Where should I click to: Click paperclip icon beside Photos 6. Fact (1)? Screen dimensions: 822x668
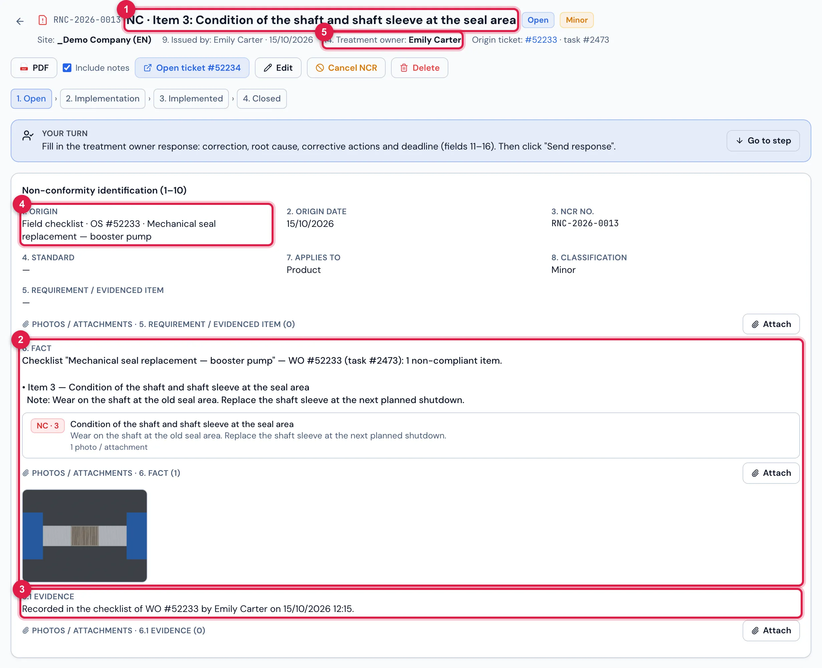point(26,473)
